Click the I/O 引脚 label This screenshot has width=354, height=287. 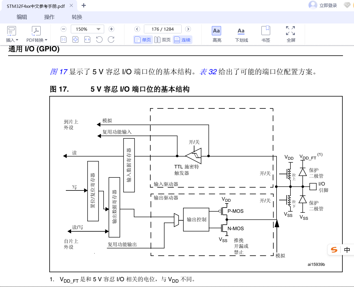tap(323, 187)
